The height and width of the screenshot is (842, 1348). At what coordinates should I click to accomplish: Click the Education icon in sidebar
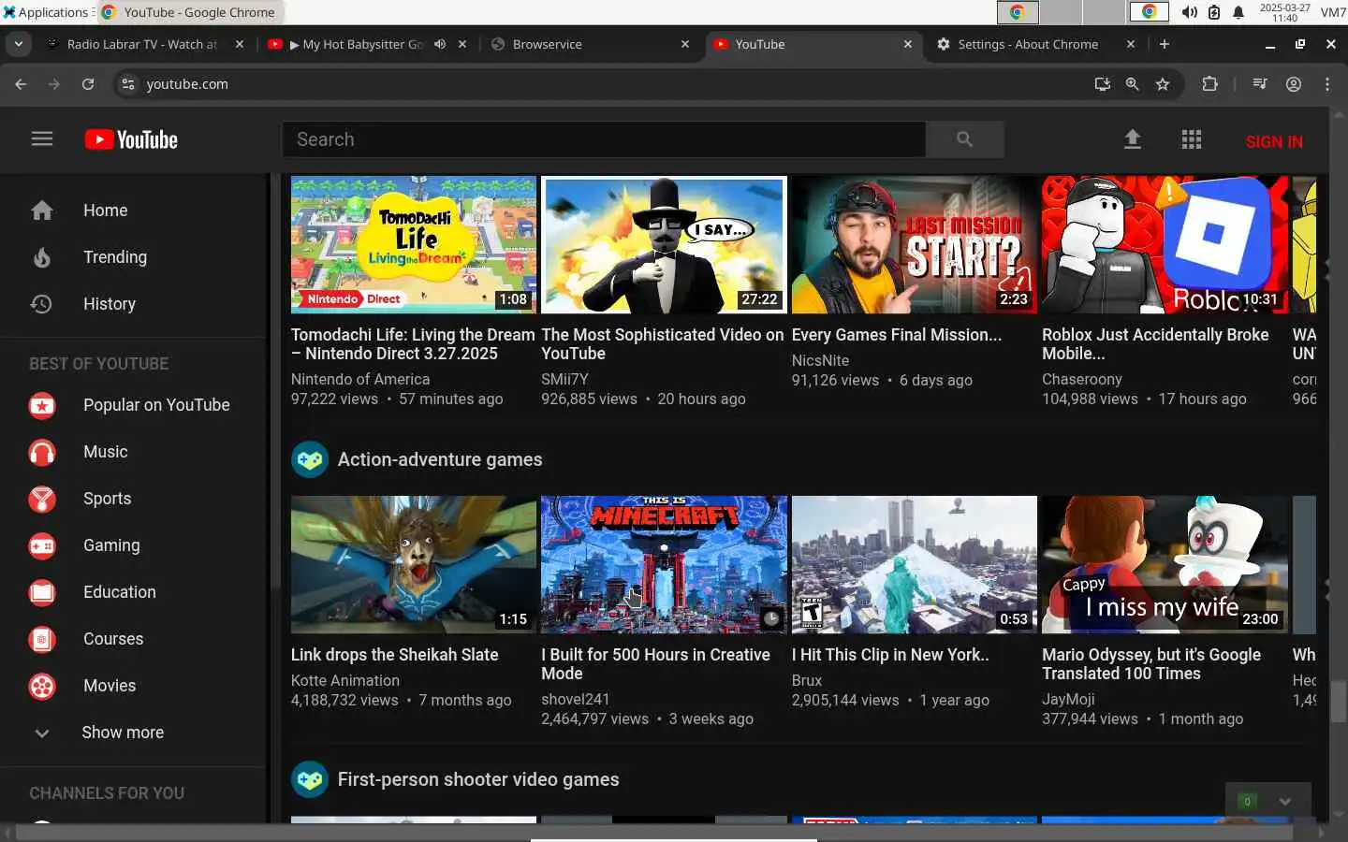pyautogui.click(x=42, y=592)
